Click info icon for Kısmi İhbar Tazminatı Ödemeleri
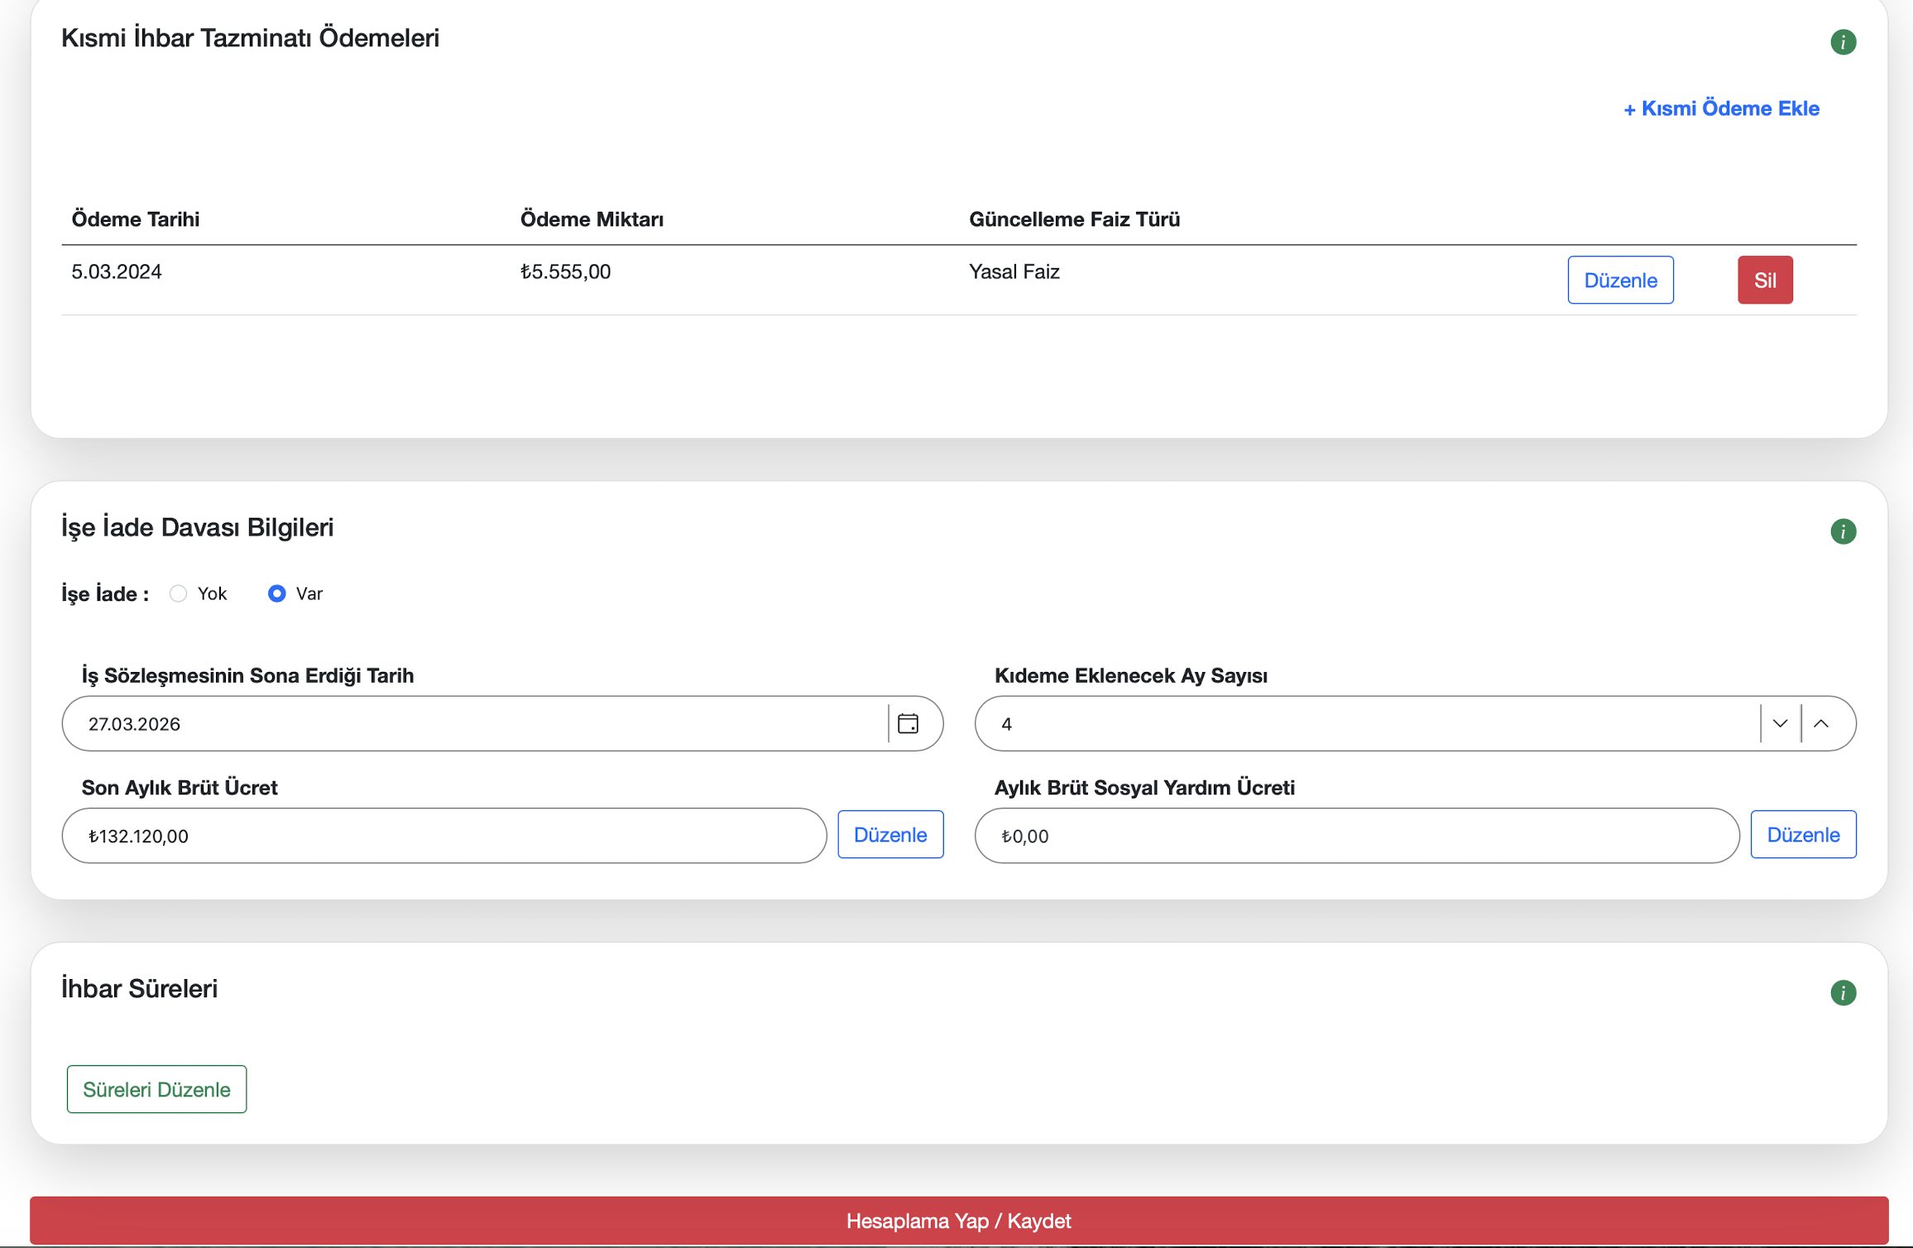 (1843, 42)
